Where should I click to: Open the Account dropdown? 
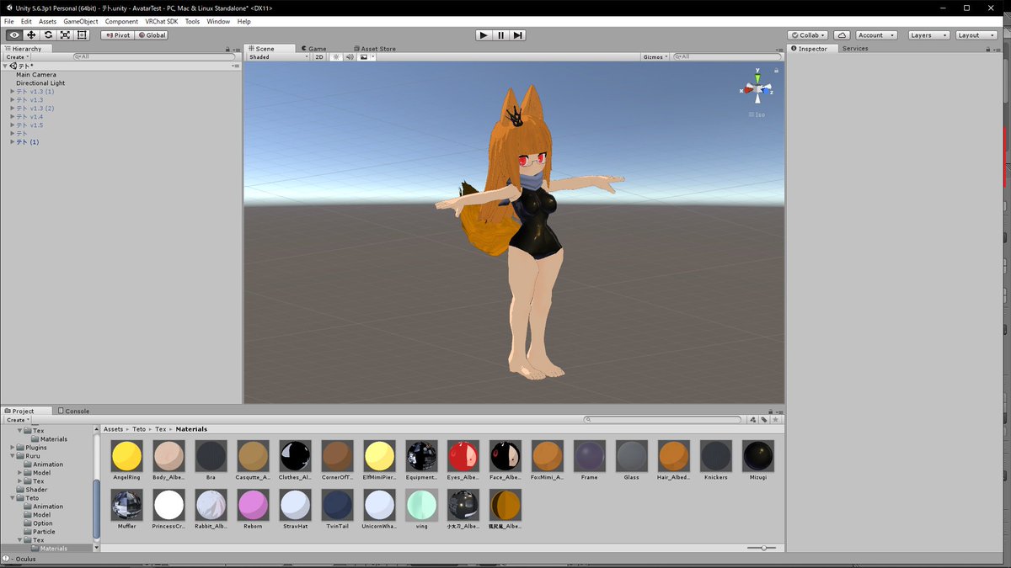tap(876, 35)
